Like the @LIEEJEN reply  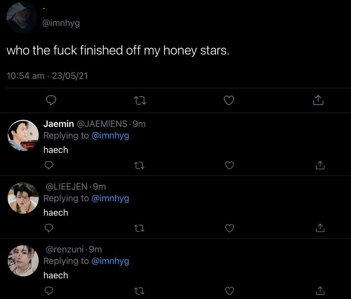[x=230, y=228]
